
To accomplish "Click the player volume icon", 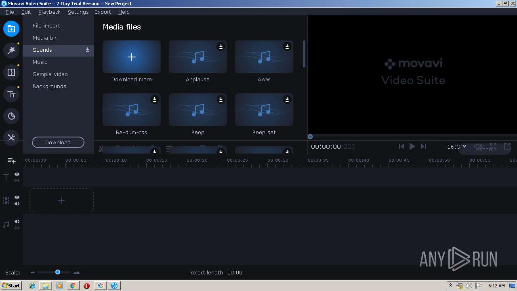I will click(478, 146).
